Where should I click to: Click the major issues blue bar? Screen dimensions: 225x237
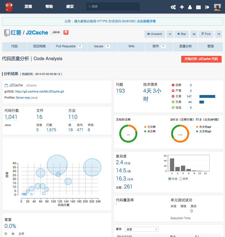click(x=207, y=96)
